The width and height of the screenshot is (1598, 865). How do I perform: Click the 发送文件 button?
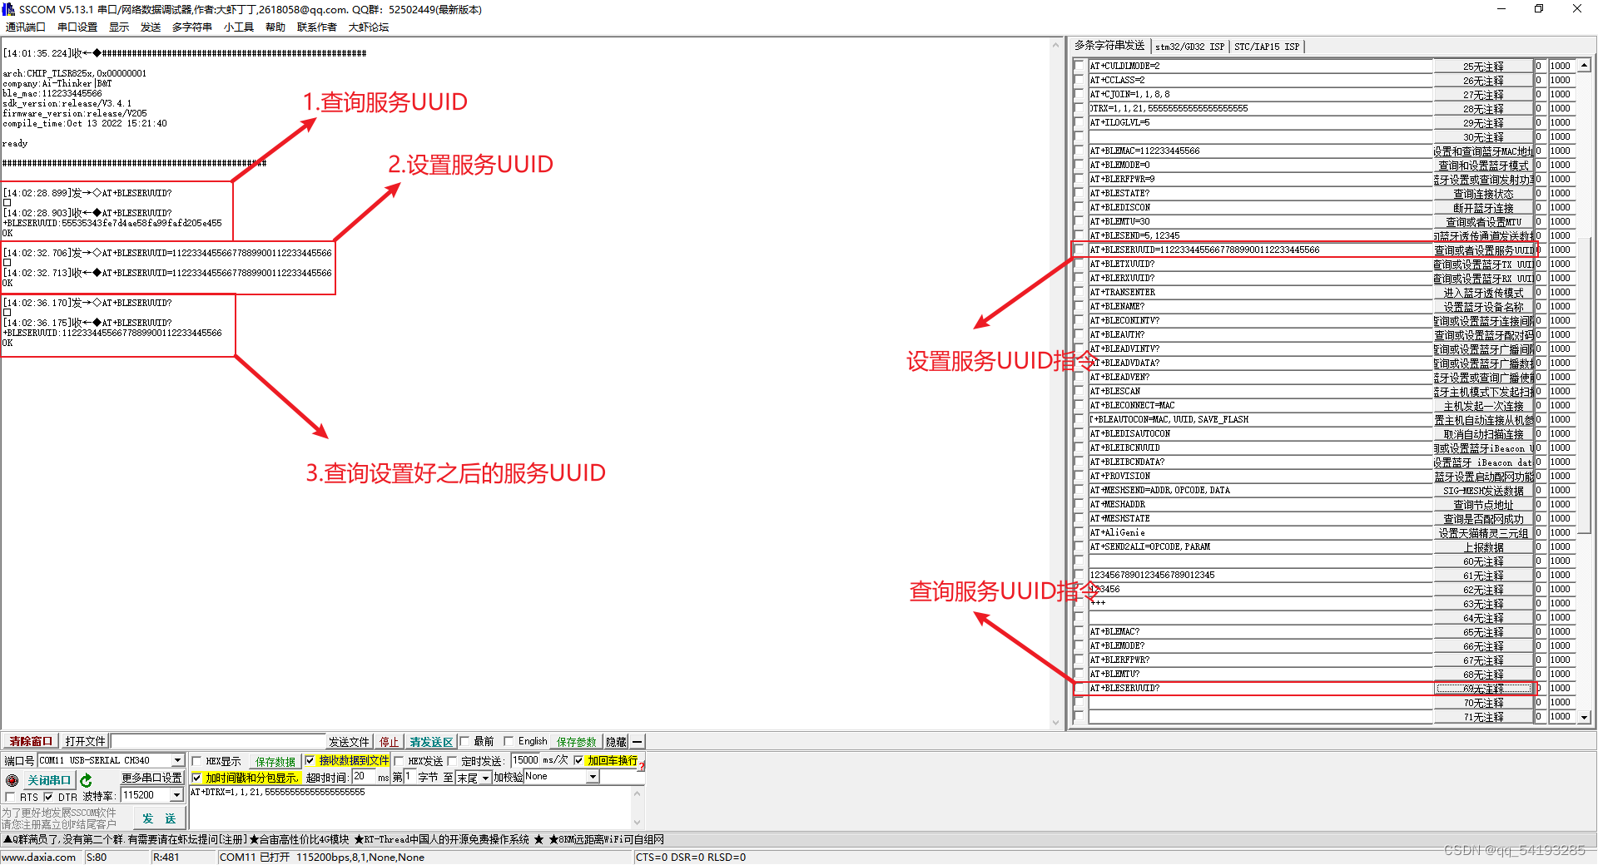pos(349,742)
